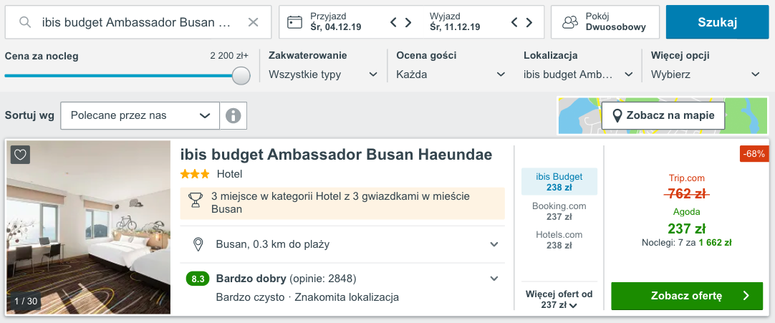
Task: Click the green Zobacz ofertę button
Action: pyautogui.click(x=686, y=296)
